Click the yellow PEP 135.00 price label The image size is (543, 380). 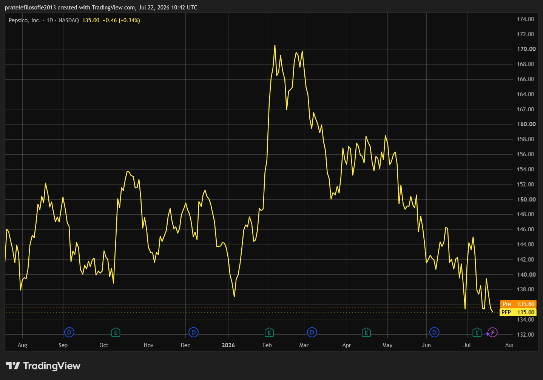point(518,312)
